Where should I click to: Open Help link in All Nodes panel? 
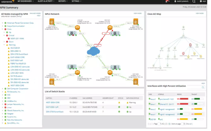click(39, 16)
